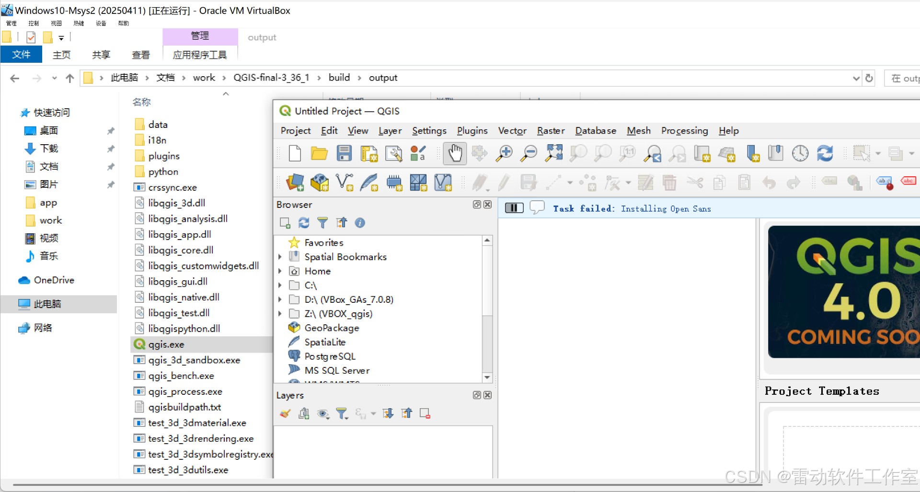
Task: Open the Raster menu
Action: point(551,131)
